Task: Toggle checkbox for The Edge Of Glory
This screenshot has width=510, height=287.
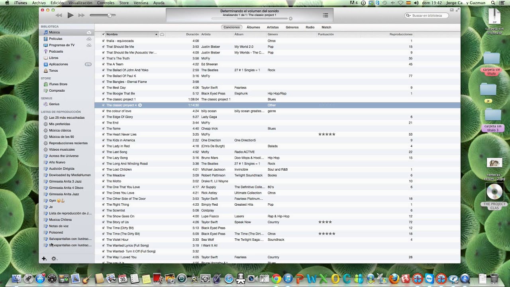Action: tap(103, 117)
